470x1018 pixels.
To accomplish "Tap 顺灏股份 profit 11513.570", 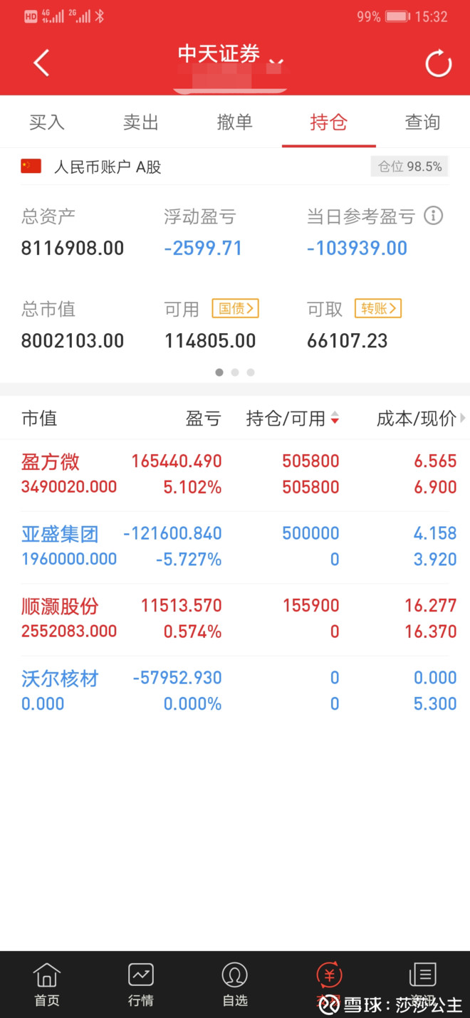I will pyautogui.click(x=182, y=606).
